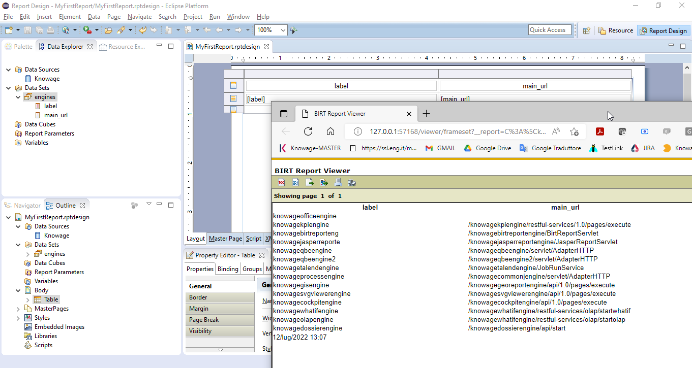
Task: Select the table detail row handle icon
Action: [233, 98]
